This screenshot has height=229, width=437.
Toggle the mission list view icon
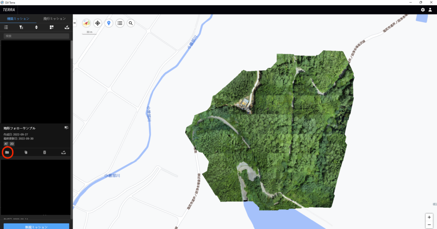point(6,27)
